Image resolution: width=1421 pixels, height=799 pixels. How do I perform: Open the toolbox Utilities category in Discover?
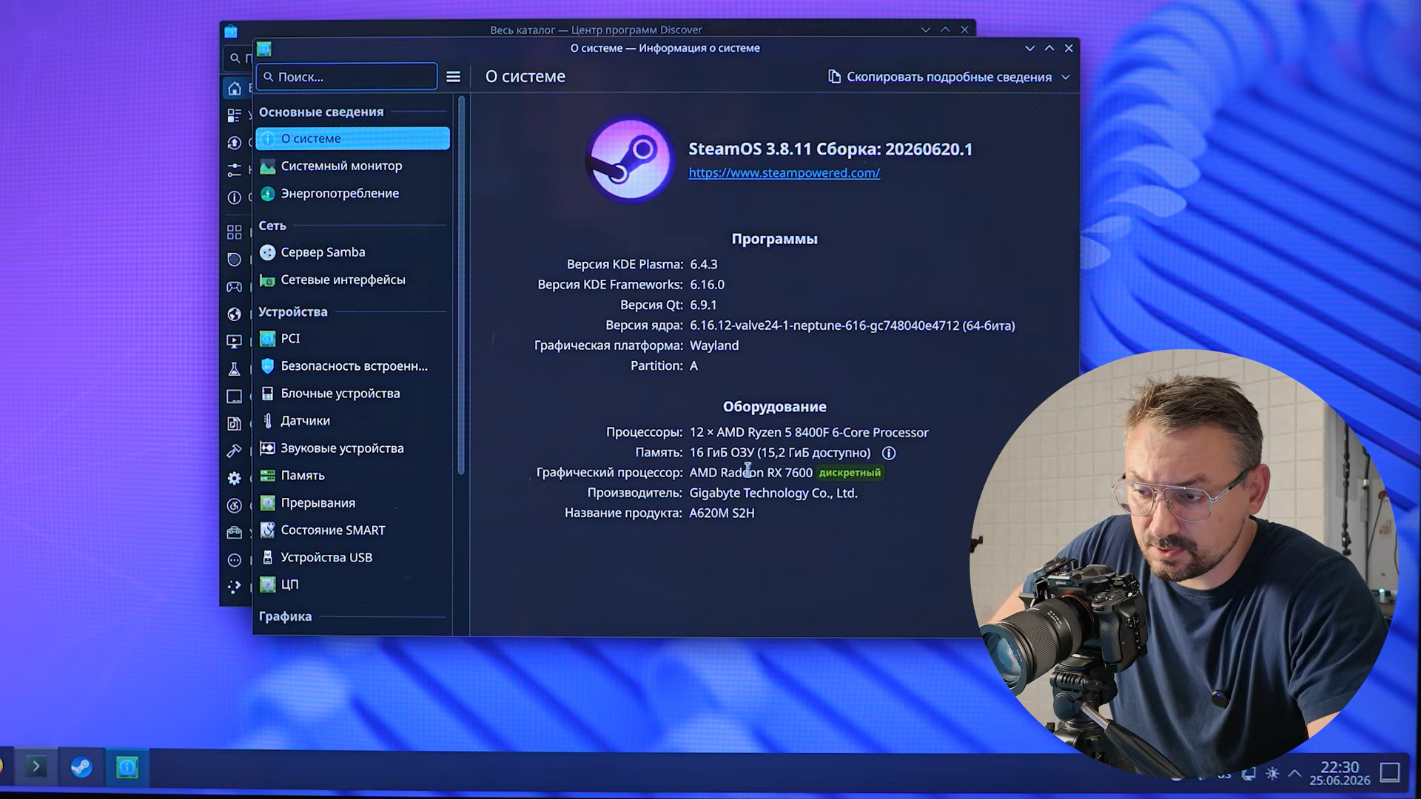point(234,533)
